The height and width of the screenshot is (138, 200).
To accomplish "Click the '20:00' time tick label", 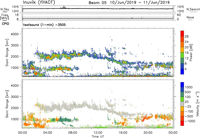I will click(x=148, y=133).
